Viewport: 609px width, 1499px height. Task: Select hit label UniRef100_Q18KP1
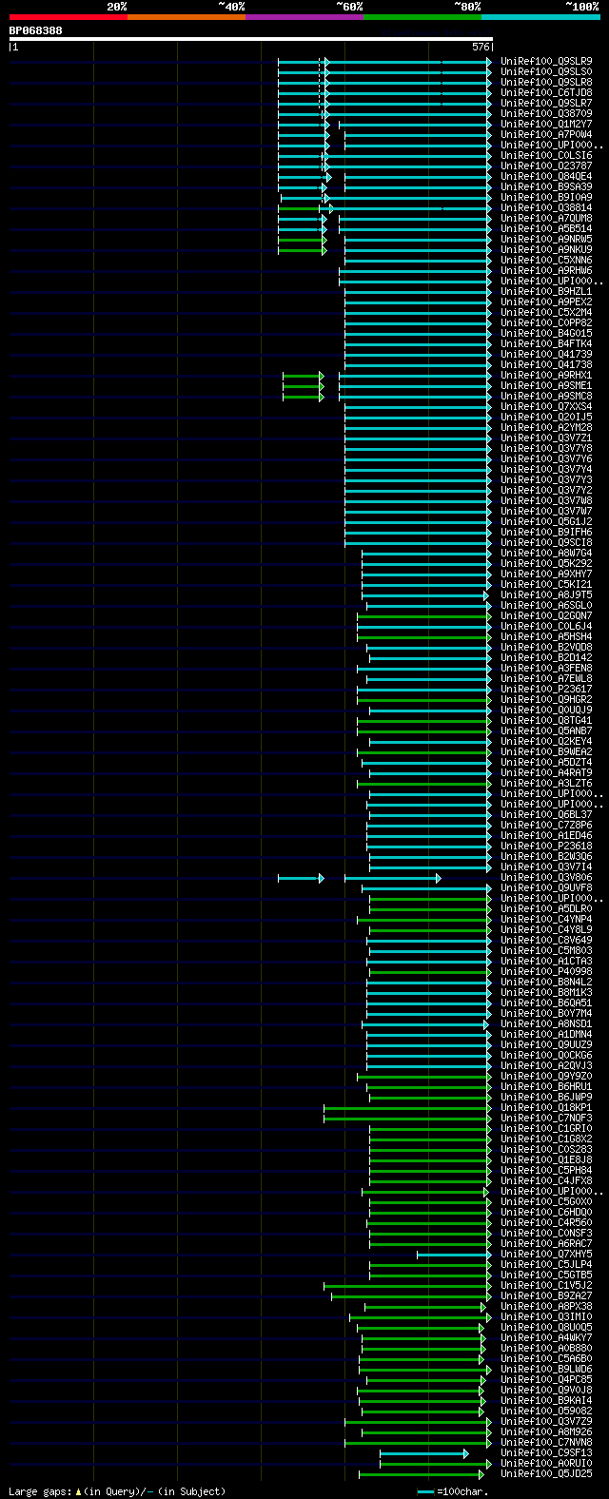(x=546, y=1107)
